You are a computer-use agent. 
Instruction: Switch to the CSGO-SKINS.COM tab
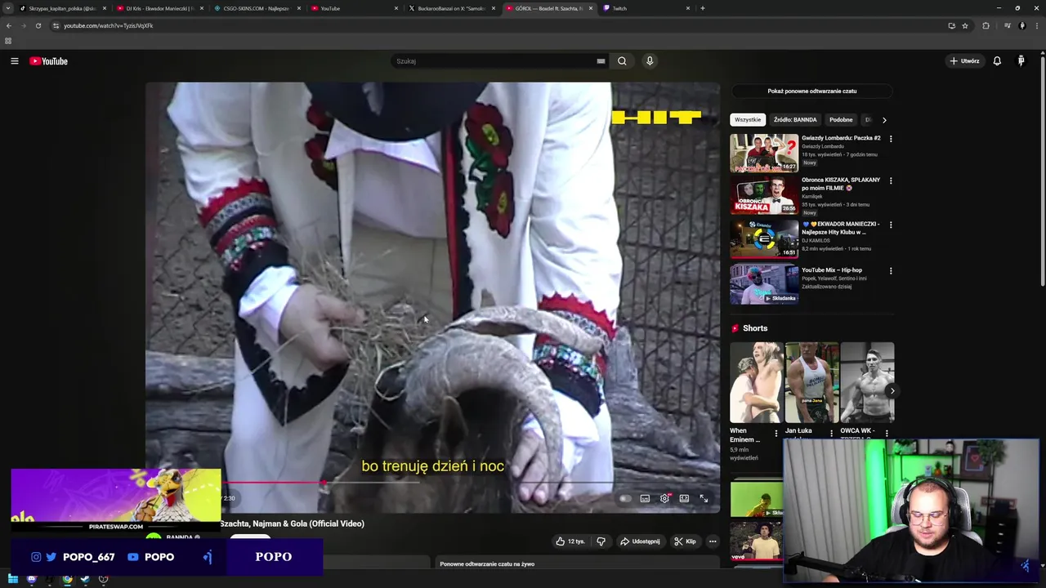pyautogui.click(x=256, y=8)
